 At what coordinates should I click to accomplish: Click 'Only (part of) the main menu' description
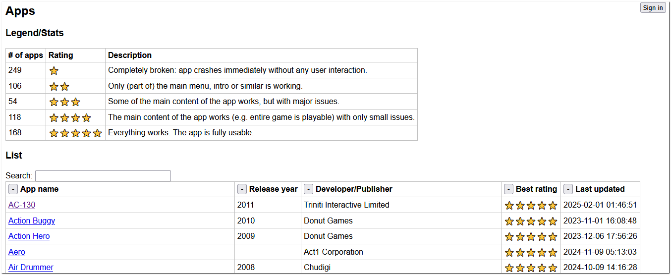click(205, 86)
